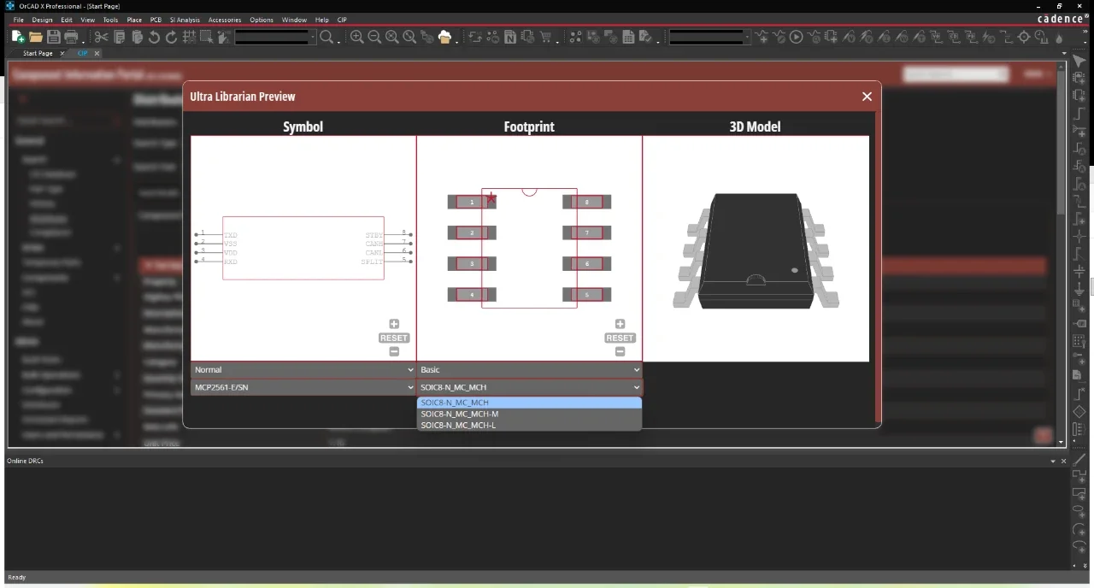Click the crosshair target icon in toolbar
Image resolution: width=1094 pixels, height=588 pixels.
1024,37
